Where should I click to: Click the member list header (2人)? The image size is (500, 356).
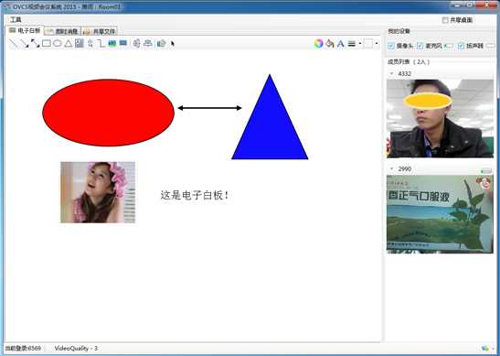[409, 62]
